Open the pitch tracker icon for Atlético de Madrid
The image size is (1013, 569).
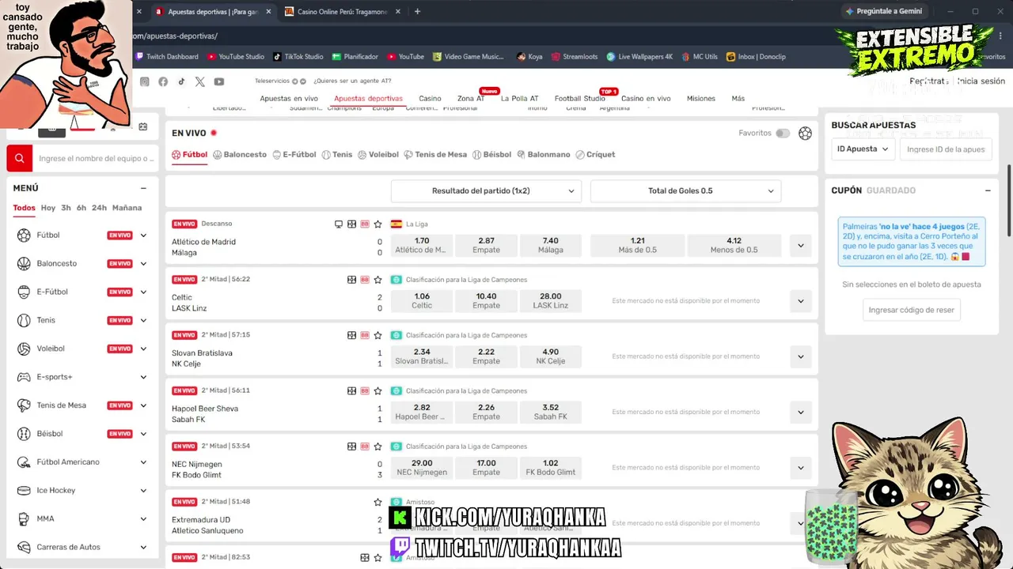(x=352, y=224)
